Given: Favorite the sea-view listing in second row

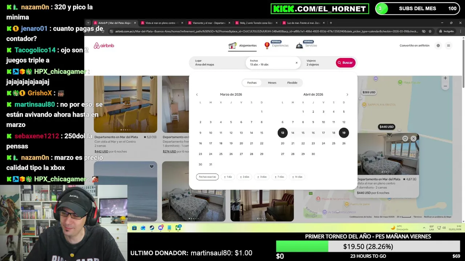Looking at the screenshot, I should pos(151,167).
